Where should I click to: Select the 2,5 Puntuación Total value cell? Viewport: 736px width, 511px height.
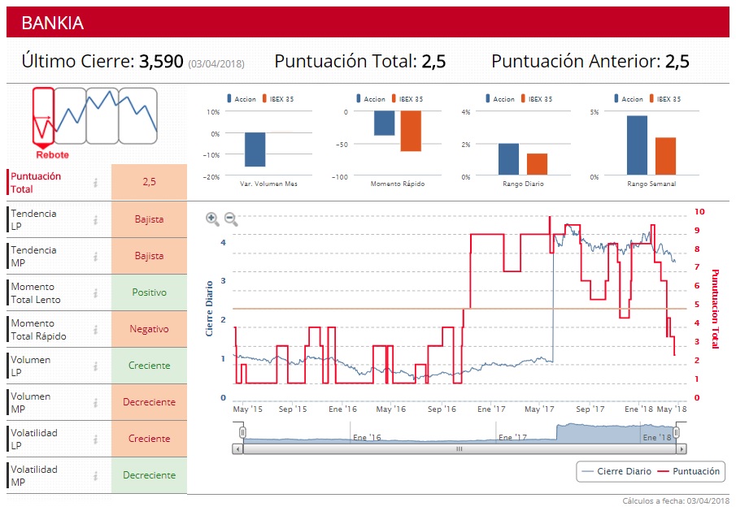[150, 182]
